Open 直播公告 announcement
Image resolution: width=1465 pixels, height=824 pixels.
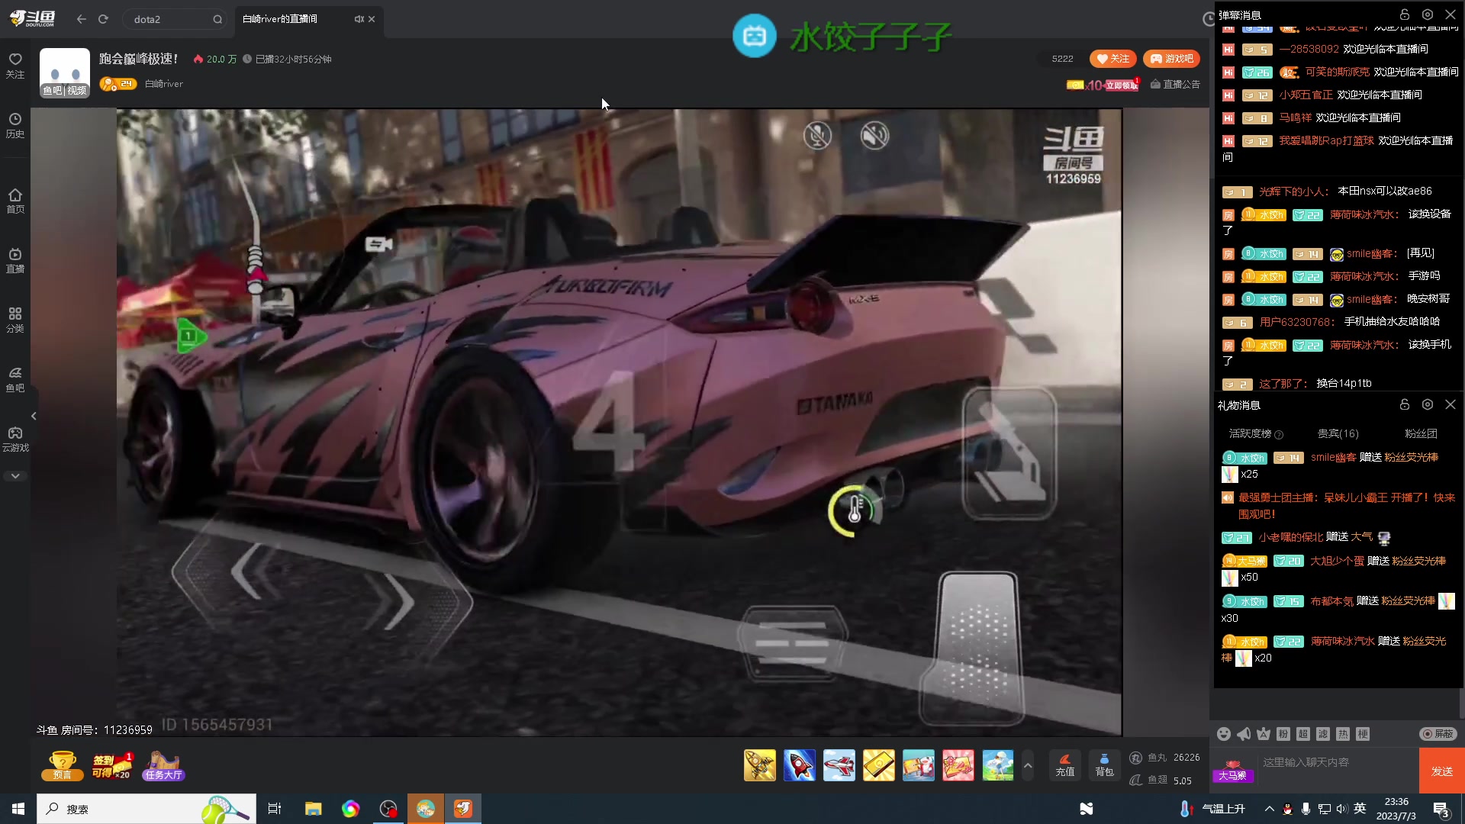1175,84
